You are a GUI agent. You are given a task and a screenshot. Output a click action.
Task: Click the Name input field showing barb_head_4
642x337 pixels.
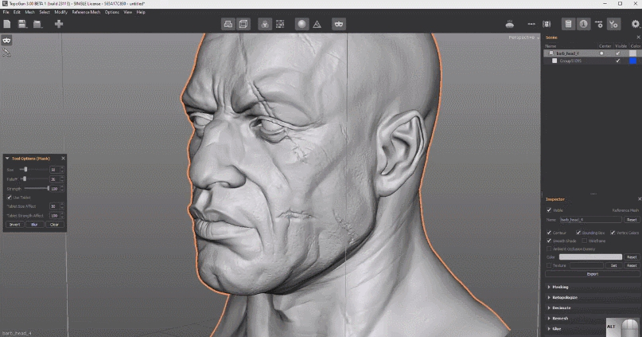pos(590,220)
